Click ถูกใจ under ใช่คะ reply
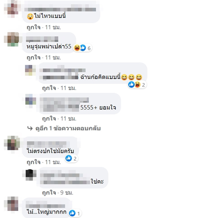203x218 pixels. (x=49, y=193)
